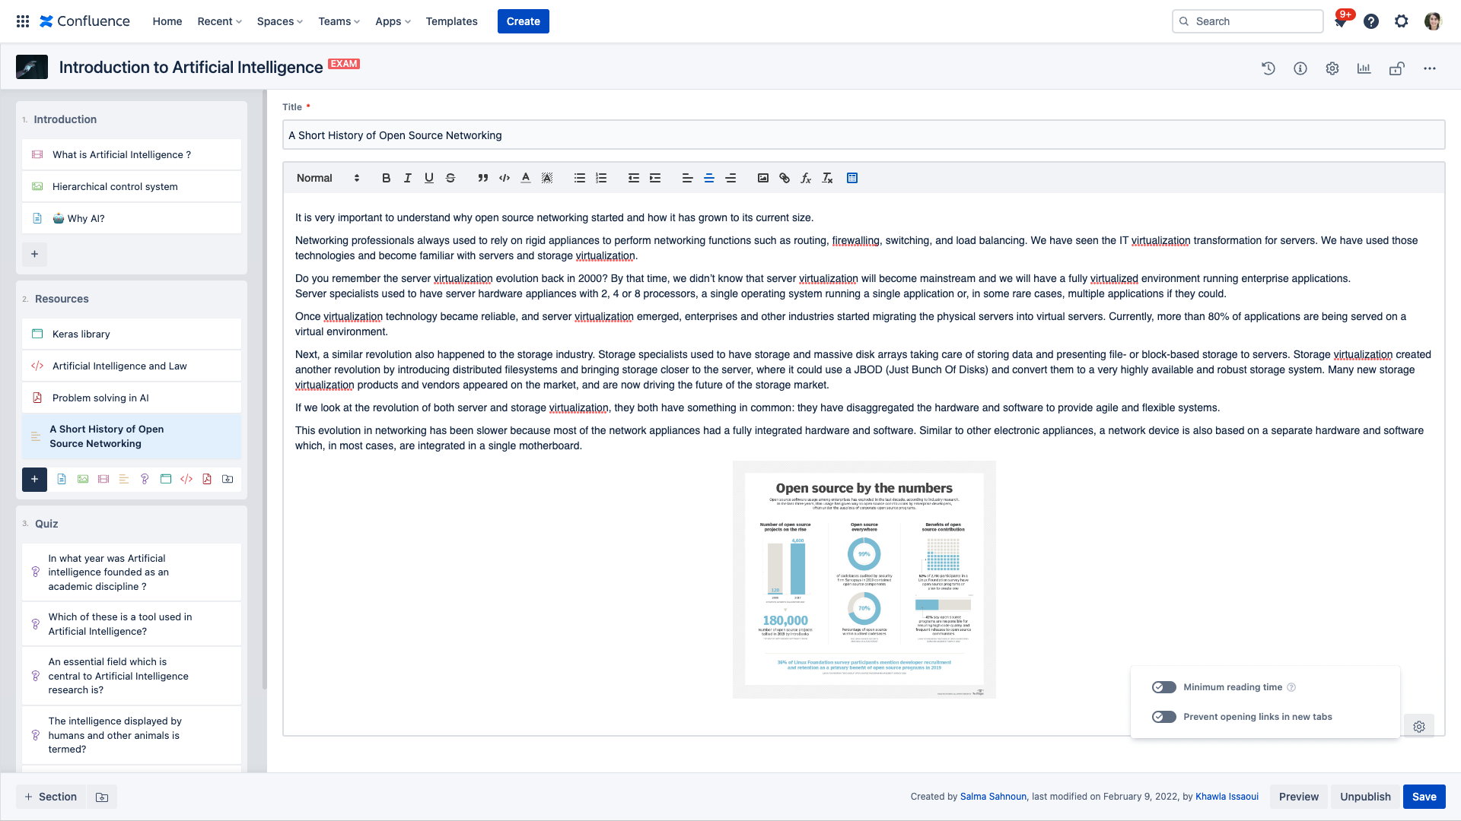Insert a hyperlink in the editor

785,178
